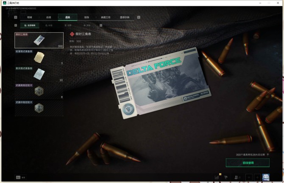The height and width of the screenshot is (183, 284).
Task: Open the 曼德尔砖 tab
Action: click(x=125, y=17)
